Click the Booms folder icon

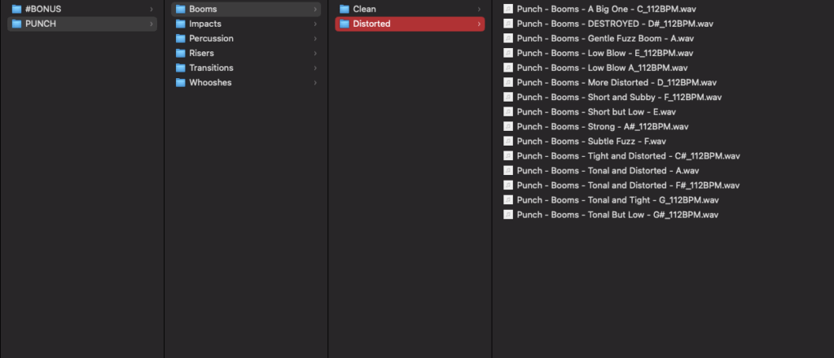coord(180,9)
